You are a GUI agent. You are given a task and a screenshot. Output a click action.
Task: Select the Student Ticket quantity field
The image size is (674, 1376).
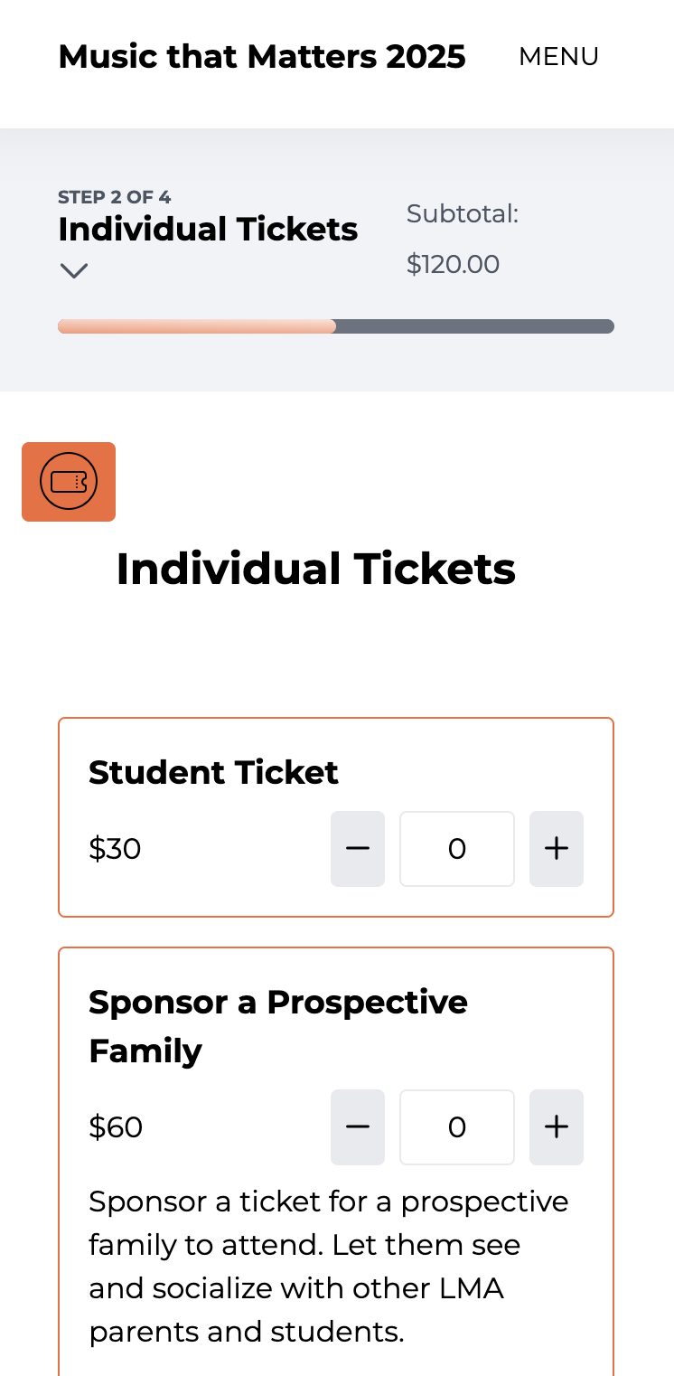(x=456, y=848)
